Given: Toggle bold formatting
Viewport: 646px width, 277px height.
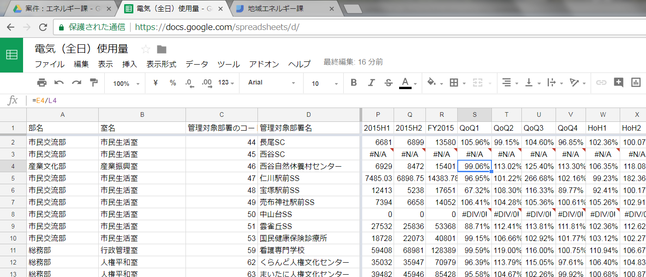Looking at the screenshot, I should coord(354,83).
